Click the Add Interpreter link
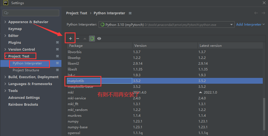 250,25
